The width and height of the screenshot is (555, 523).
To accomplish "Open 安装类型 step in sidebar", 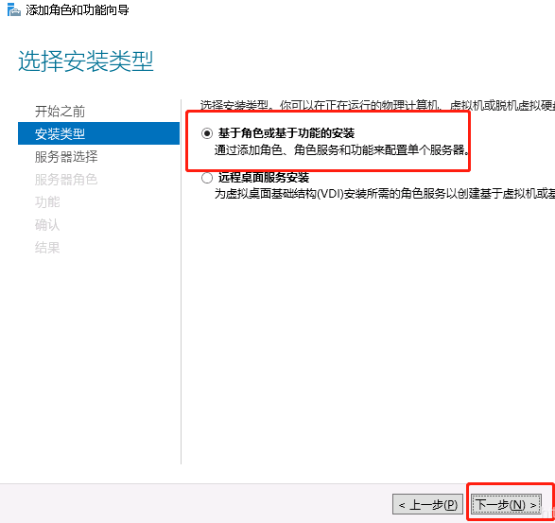I will [98, 133].
